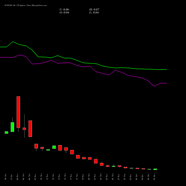Click the green candle above 31 Oct
This screenshot has width=186, height=186.
(x=12, y=127)
